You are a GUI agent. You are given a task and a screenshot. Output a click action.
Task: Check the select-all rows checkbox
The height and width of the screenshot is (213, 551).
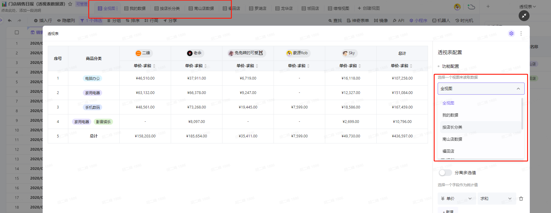point(17,32)
